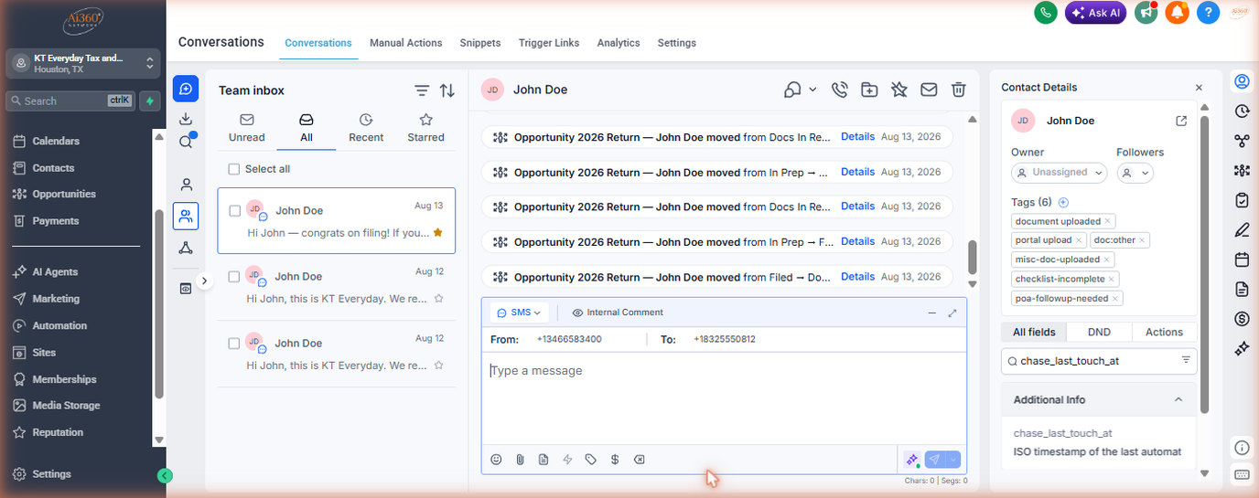Open Automation in the left sidebar

(59, 326)
